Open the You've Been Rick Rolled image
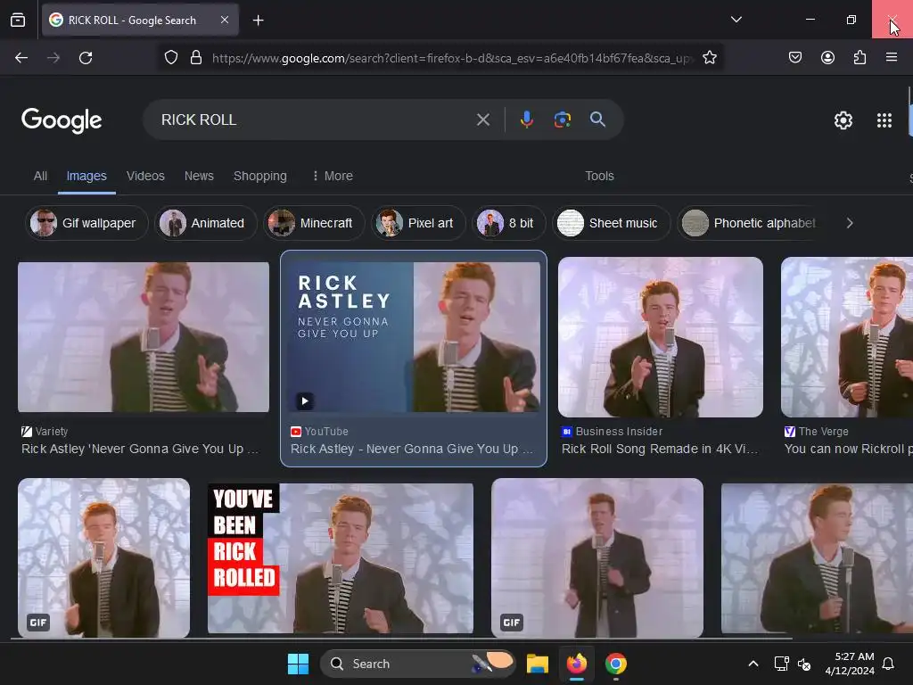Screen dimensions: 913x685 pos(340,558)
